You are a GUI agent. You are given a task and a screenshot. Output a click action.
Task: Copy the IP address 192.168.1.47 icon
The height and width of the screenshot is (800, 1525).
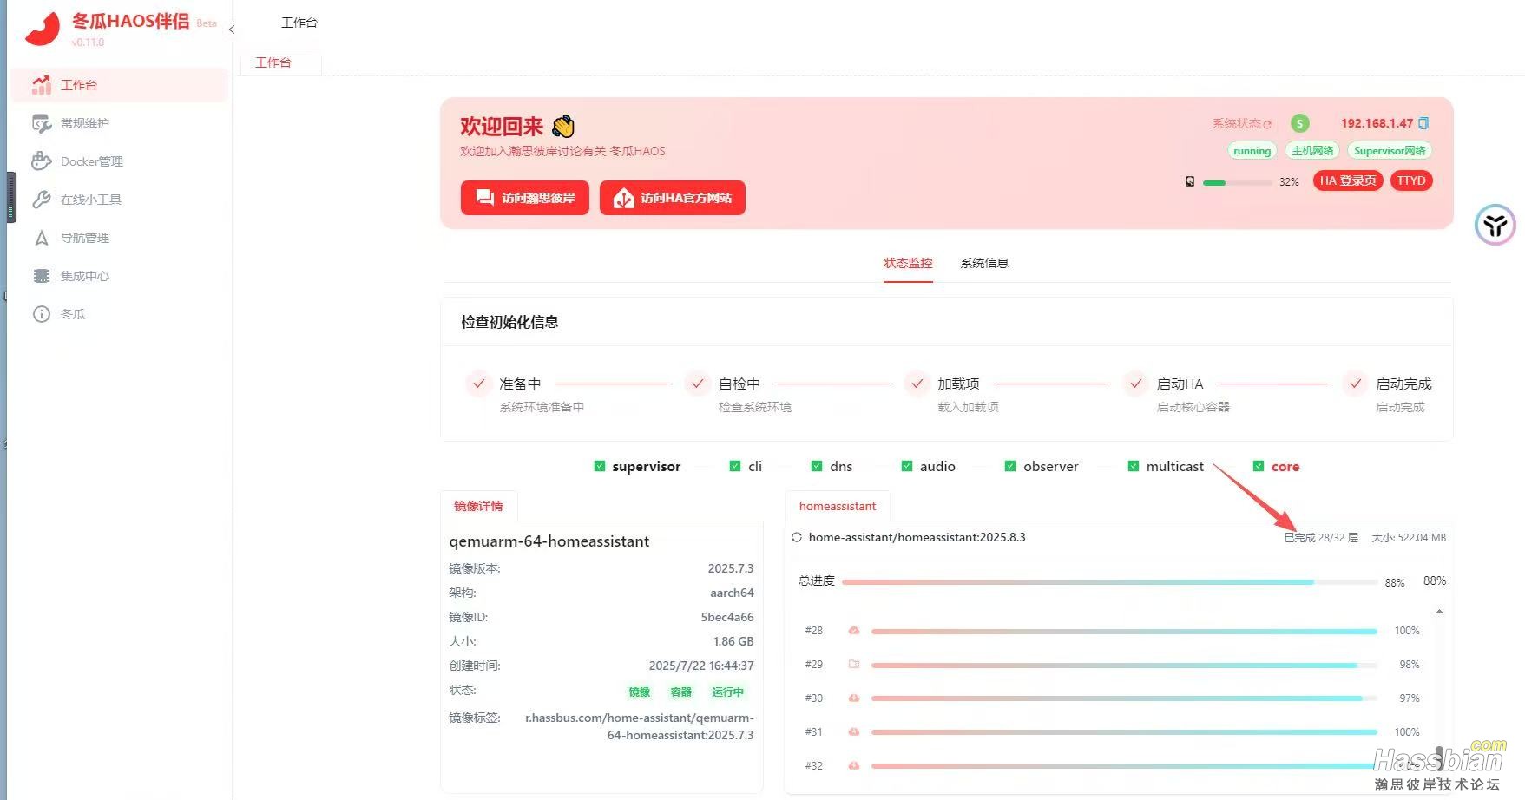coord(1423,123)
